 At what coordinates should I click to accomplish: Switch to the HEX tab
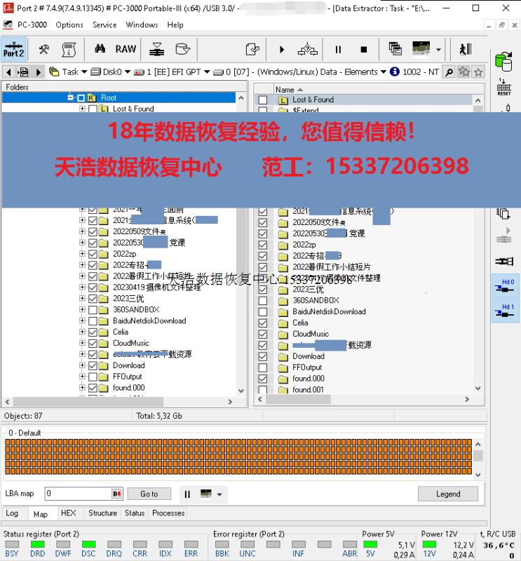click(x=68, y=513)
